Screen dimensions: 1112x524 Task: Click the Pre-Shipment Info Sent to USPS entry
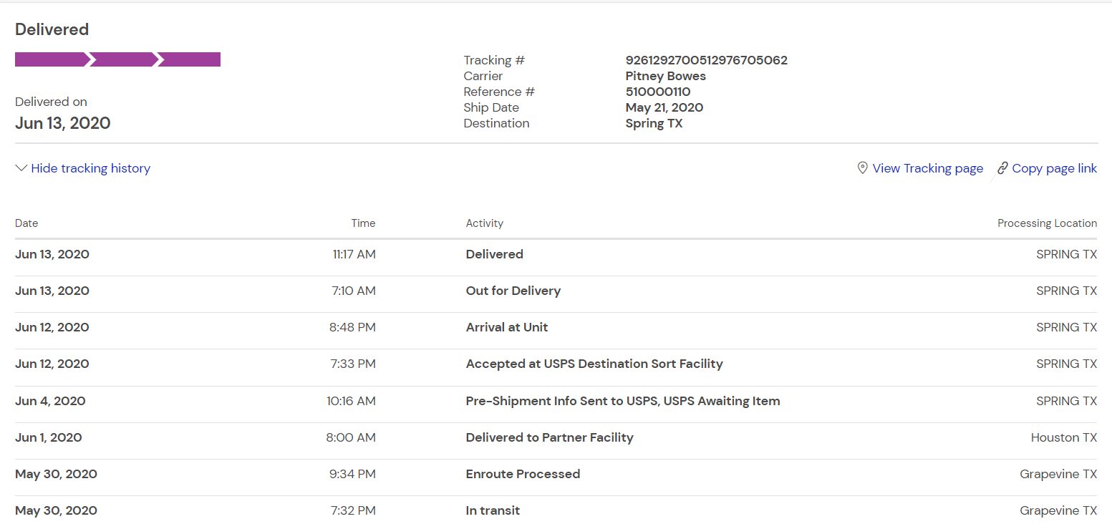(622, 401)
